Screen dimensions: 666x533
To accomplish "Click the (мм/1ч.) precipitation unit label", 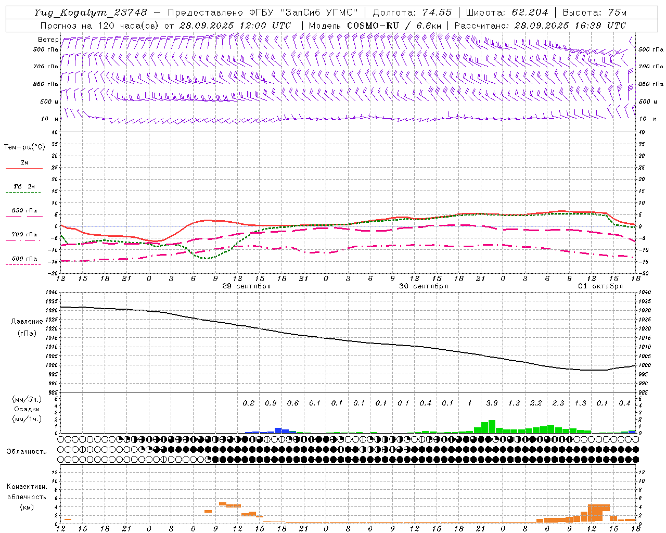I will 27,419.
